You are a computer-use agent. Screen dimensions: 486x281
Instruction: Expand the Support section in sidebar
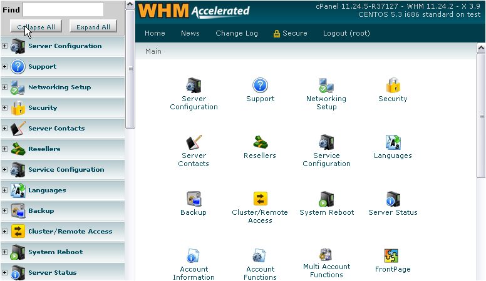[4, 66]
